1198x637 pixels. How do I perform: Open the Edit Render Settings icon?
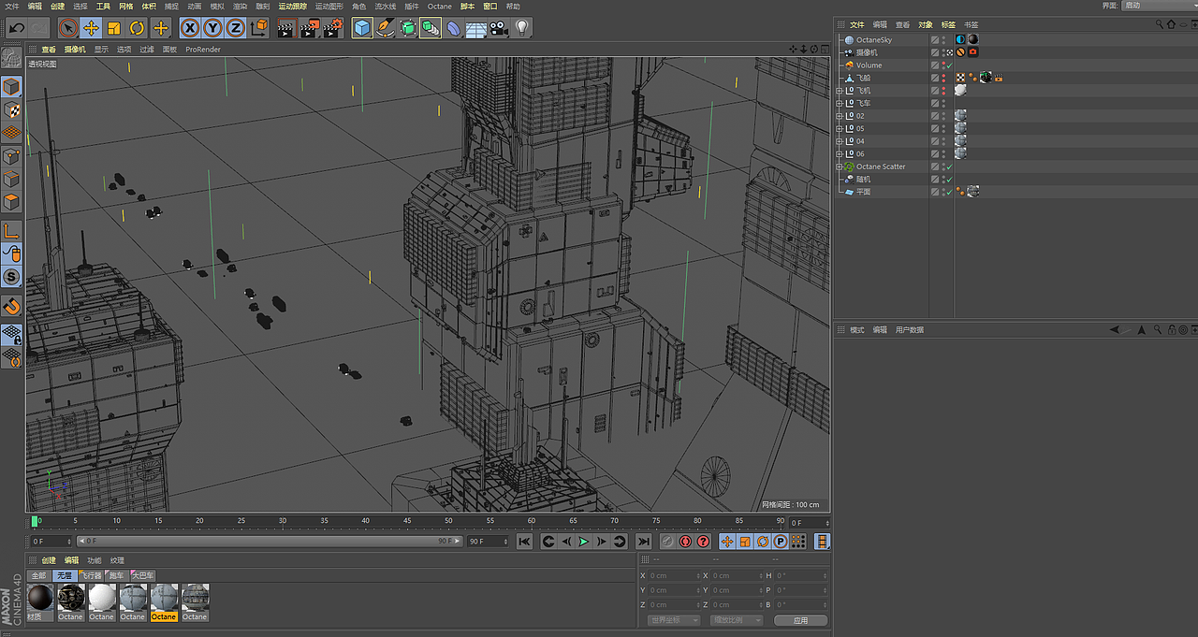pyautogui.click(x=332, y=28)
